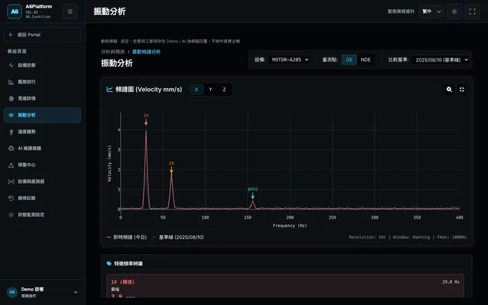Click the A6 user avatar icon
488x305 pixels.
tap(12, 292)
